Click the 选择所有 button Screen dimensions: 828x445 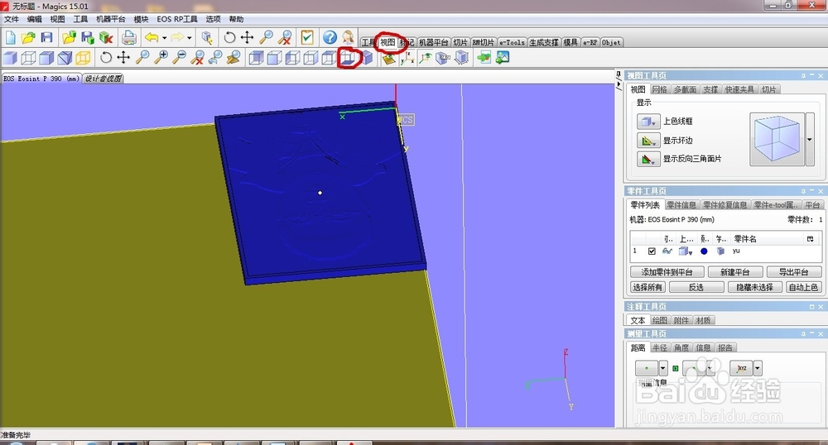(x=648, y=287)
